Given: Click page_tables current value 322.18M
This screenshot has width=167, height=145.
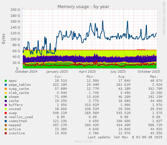Looking at the screenshot, I should coord(60,85).
